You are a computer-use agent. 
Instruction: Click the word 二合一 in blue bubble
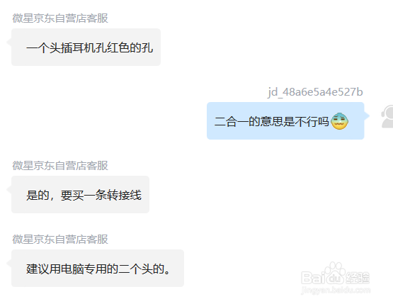point(232,122)
